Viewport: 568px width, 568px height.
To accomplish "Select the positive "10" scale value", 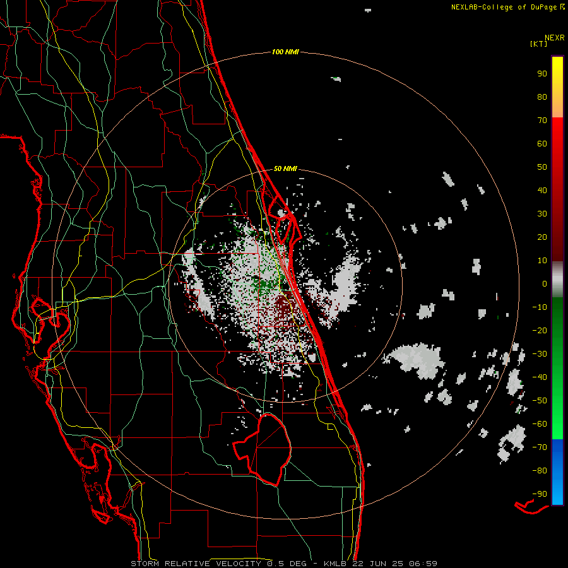I will (542, 261).
